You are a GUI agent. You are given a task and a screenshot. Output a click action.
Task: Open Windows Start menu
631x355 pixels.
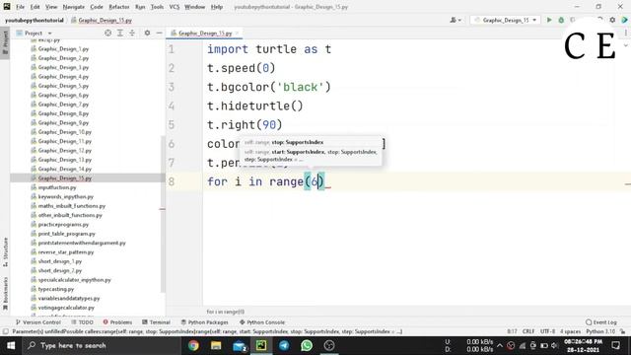tap(11, 346)
